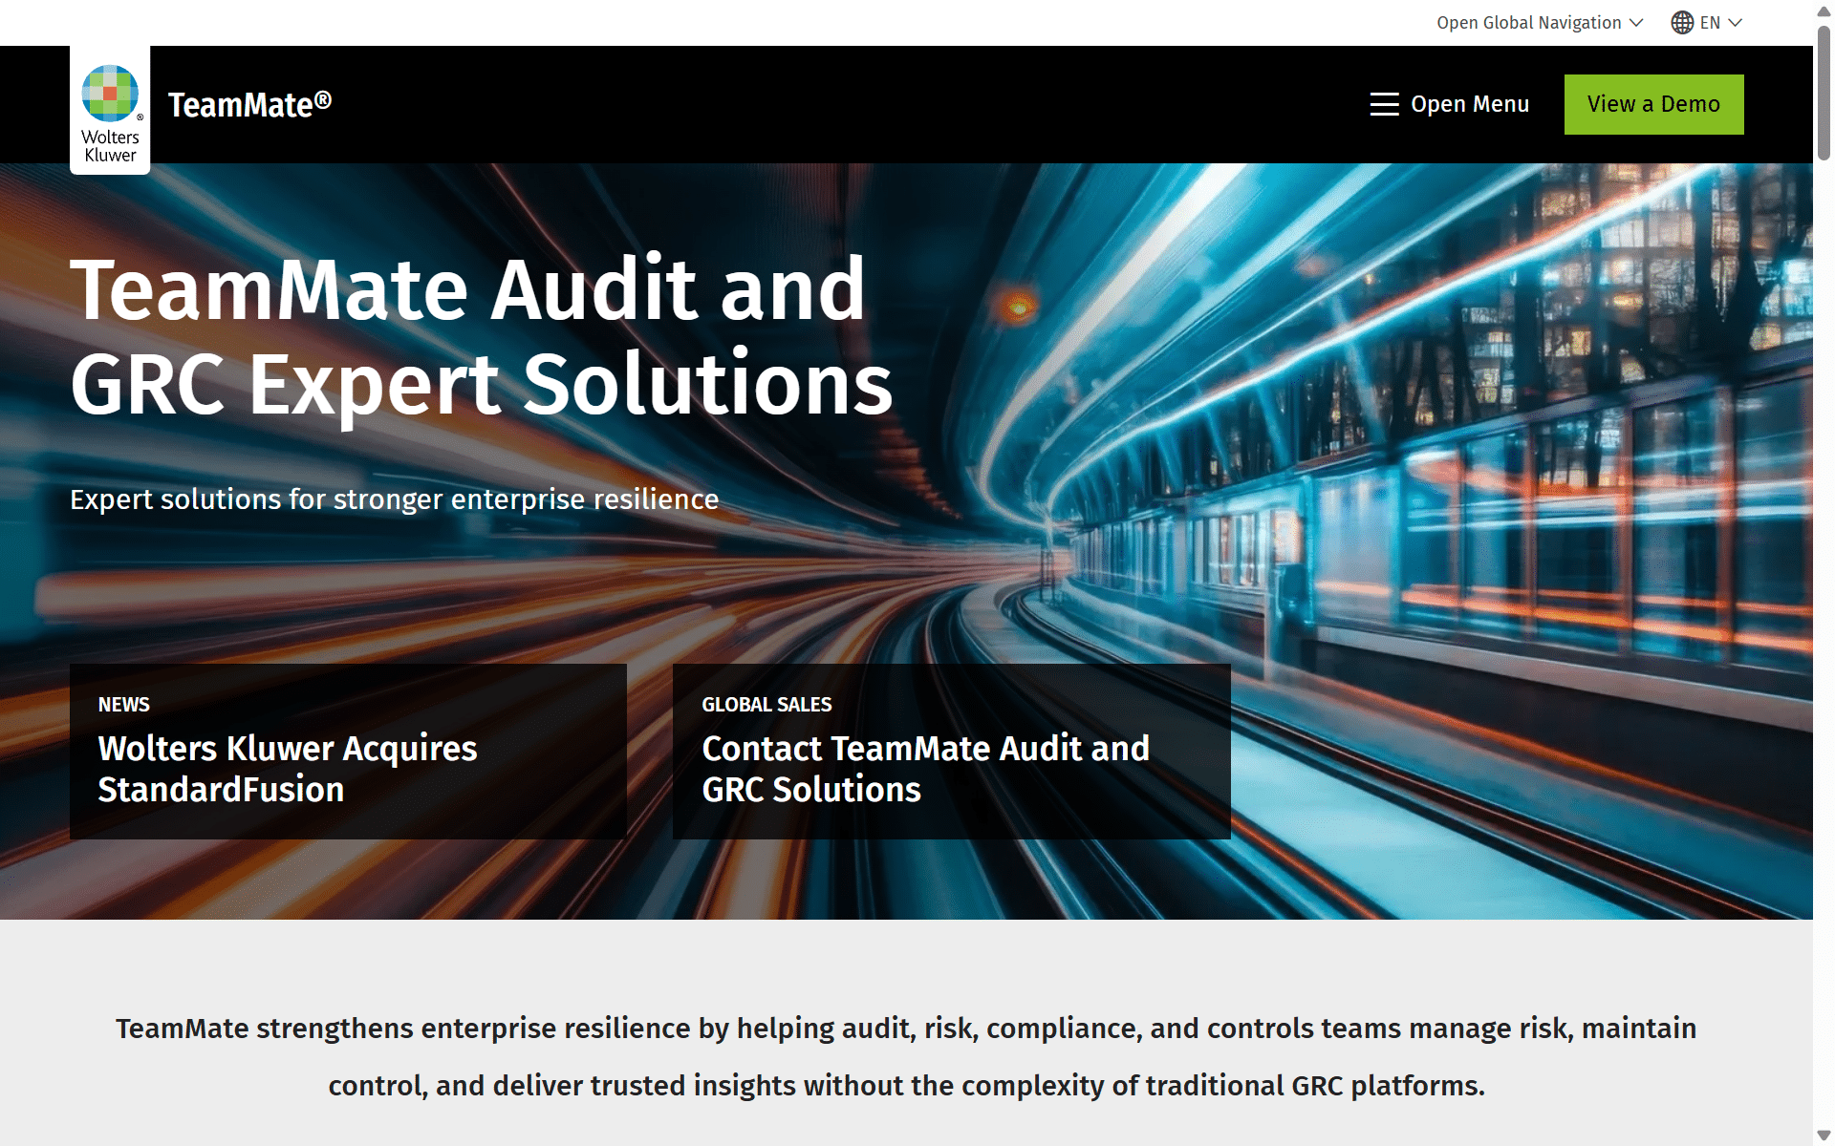Image resolution: width=1835 pixels, height=1146 pixels.
Task: Click the hero heading TeamMate Audit and GRC Expert Solutions
Action: [482, 336]
